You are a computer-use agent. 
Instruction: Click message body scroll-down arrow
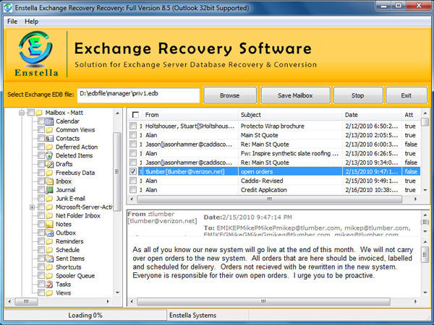point(425,292)
